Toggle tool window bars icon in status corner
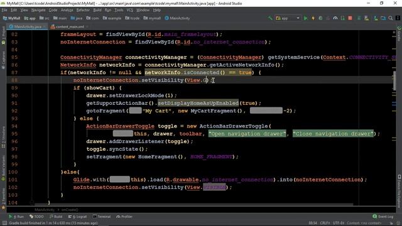The height and width of the screenshot is (226, 402). [x=4, y=223]
